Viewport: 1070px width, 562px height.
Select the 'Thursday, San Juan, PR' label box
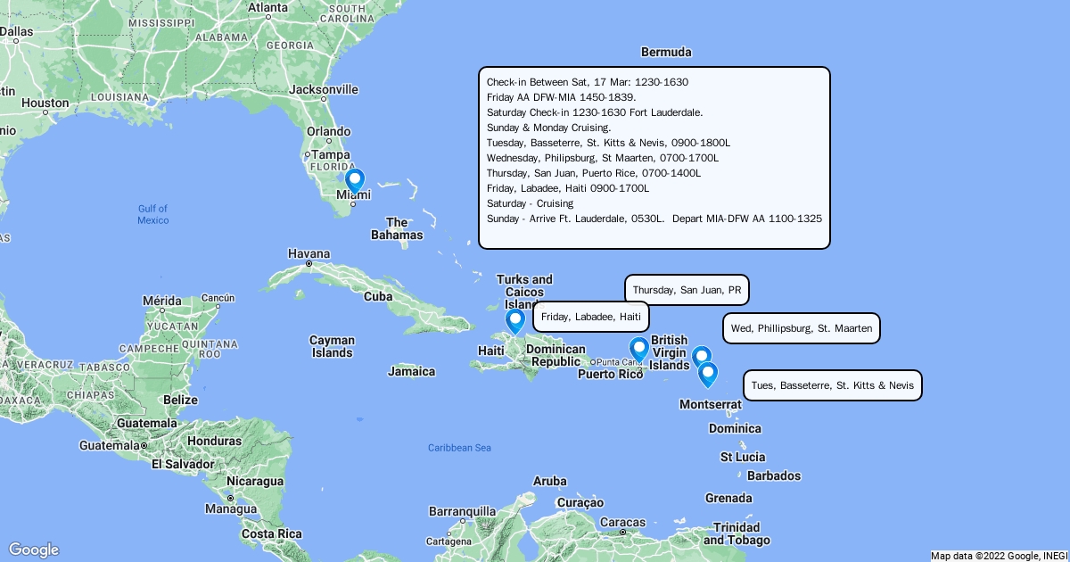click(x=687, y=290)
